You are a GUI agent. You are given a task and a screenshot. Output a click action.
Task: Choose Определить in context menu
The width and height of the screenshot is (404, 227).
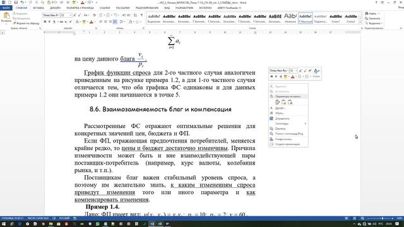click(x=288, y=119)
